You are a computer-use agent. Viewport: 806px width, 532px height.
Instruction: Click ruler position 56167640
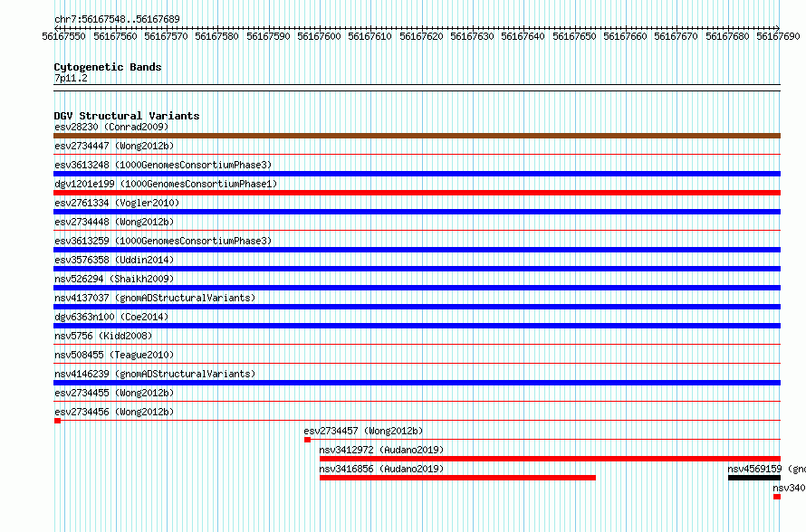point(523,36)
